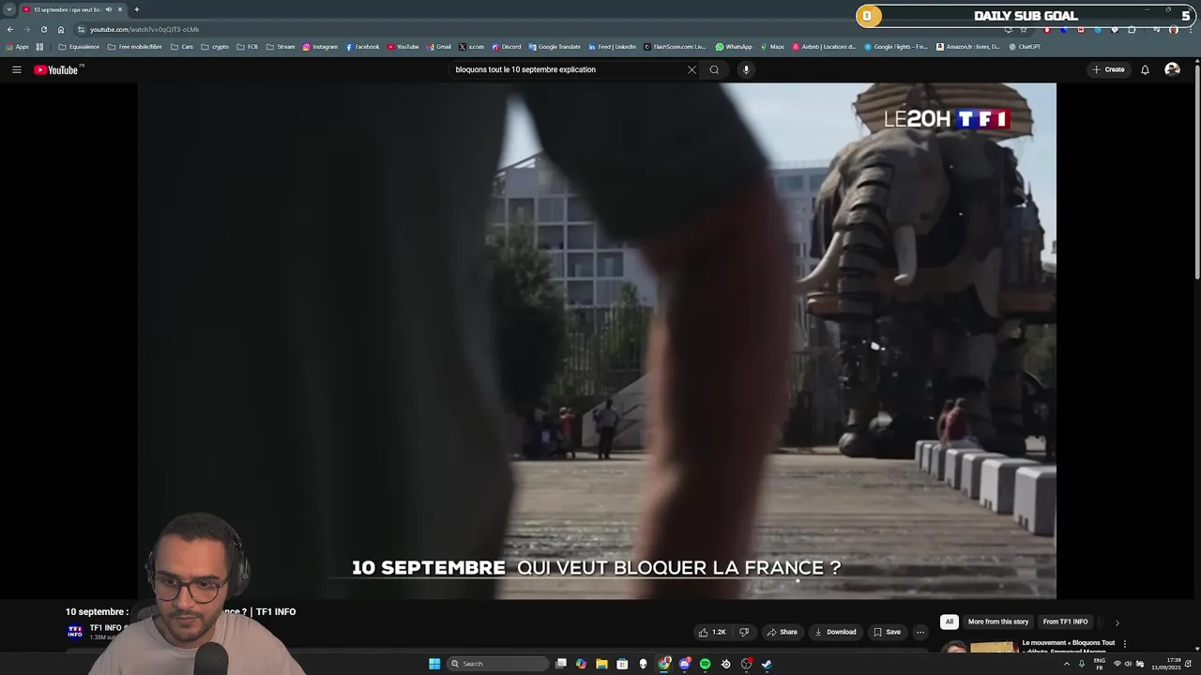1201x675 pixels.
Task: Download the video
Action: click(835, 632)
